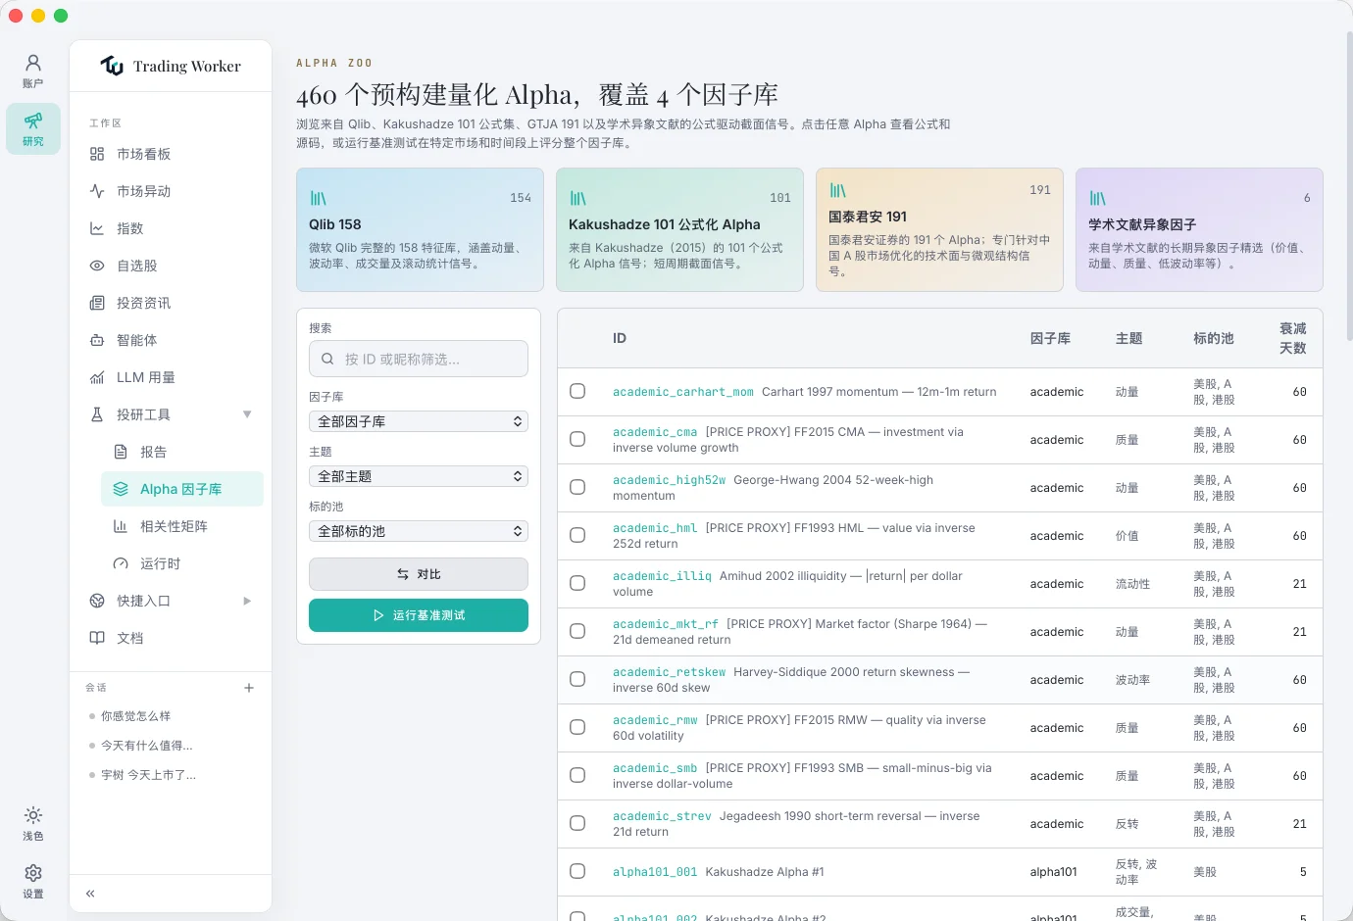Click the 对比 compare button

419,574
